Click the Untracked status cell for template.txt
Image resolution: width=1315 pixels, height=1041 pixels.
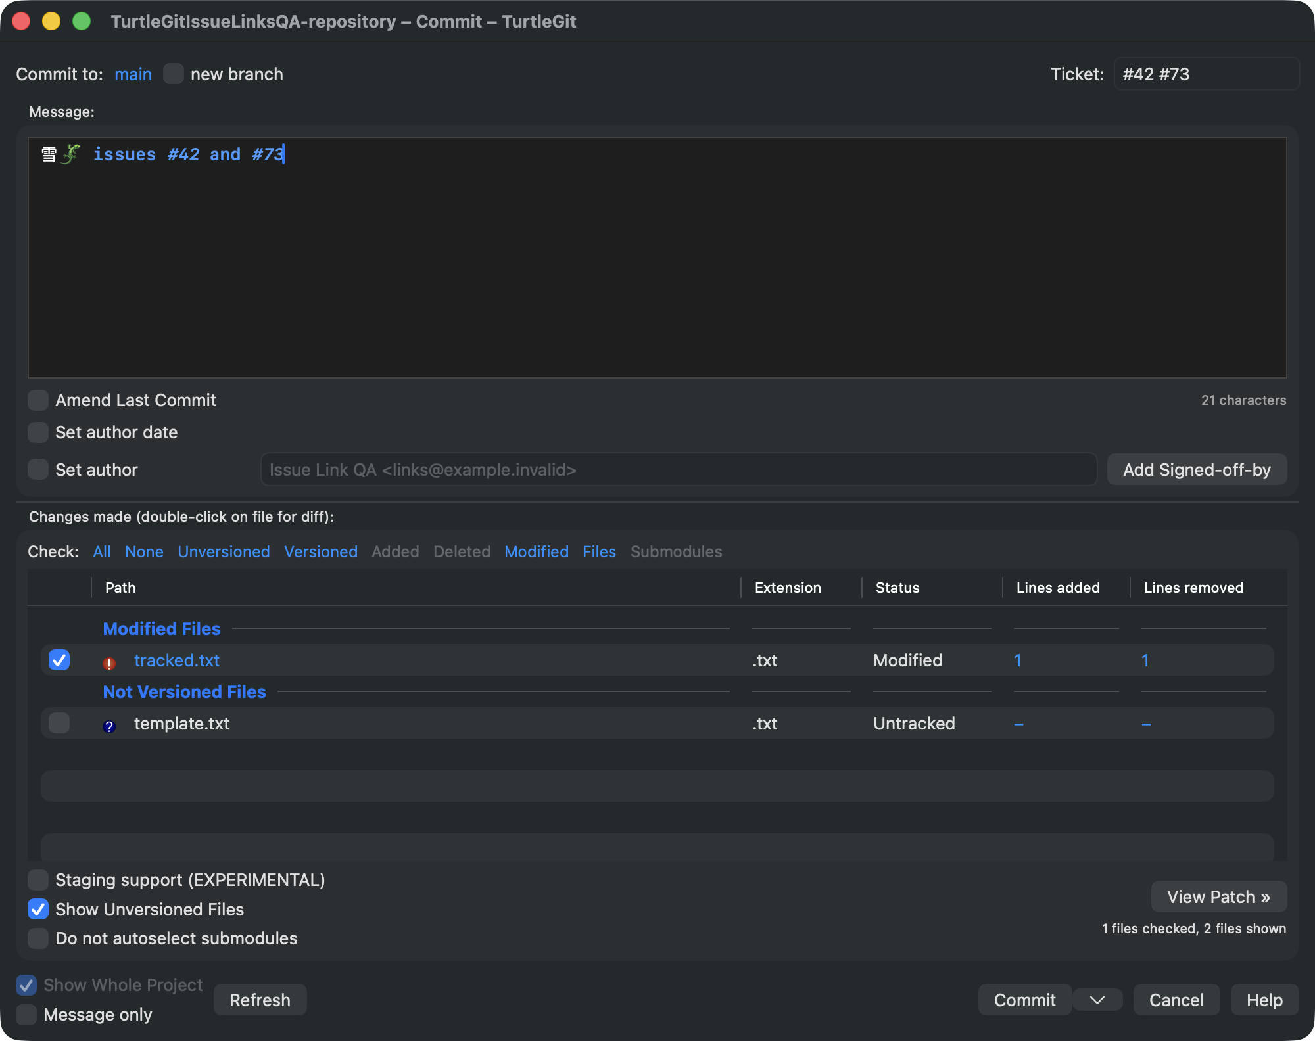914,723
